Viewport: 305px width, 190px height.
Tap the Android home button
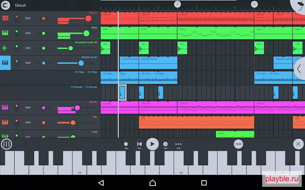pyautogui.click(x=153, y=183)
